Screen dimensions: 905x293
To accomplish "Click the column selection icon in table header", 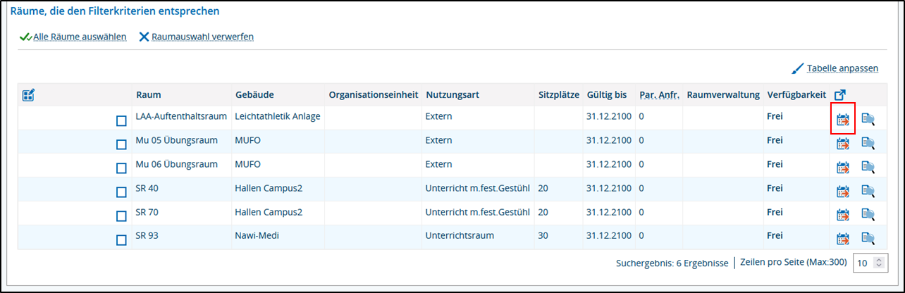I will pos(29,94).
